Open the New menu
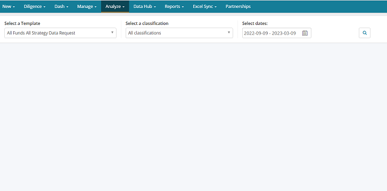 [x=9, y=7]
